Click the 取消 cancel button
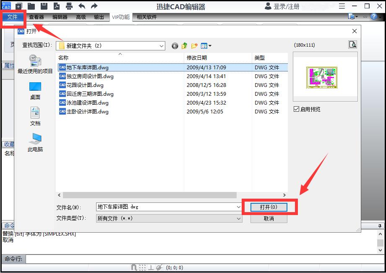This screenshot has width=386, height=273. pyautogui.click(x=269, y=218)
